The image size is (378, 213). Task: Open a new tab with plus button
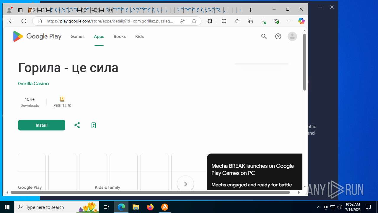point(250,10)
